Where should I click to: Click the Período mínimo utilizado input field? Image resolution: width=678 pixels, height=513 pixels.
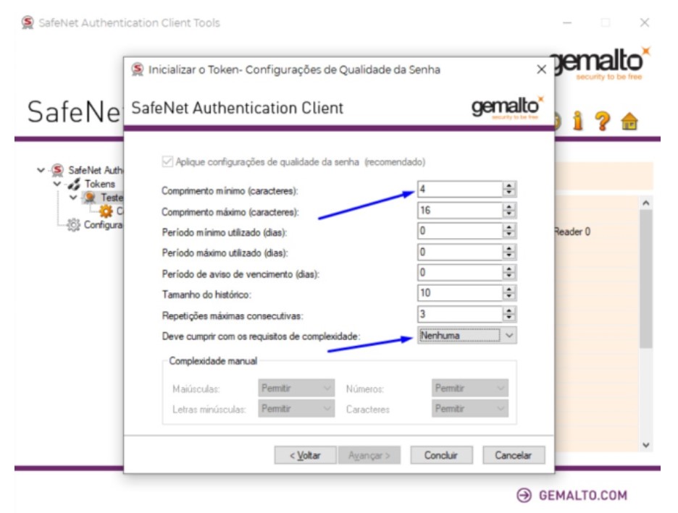460,231
